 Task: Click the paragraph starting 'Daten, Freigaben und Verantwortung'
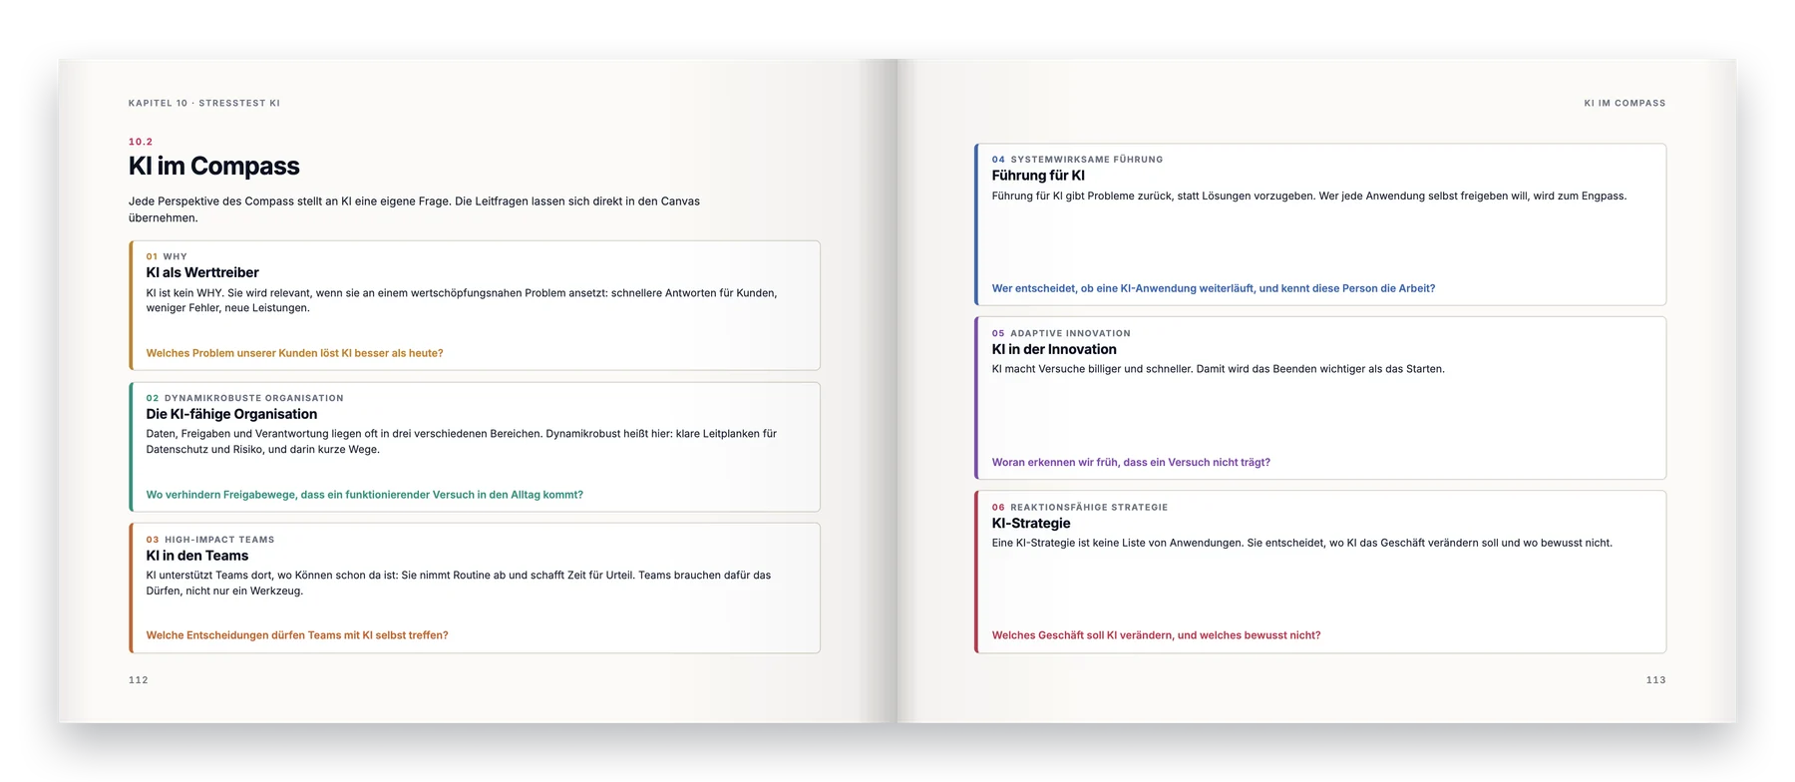[x=462, y=442]
